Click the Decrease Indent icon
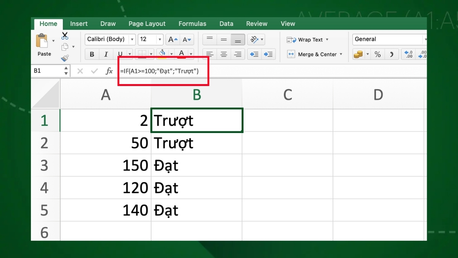458x258 pixels. (254, 54)
